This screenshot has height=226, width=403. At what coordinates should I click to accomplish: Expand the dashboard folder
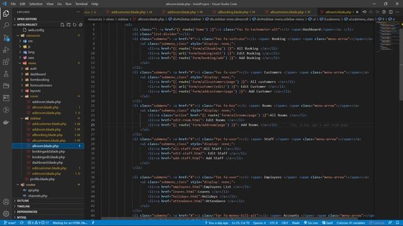(x=48, y=74)
